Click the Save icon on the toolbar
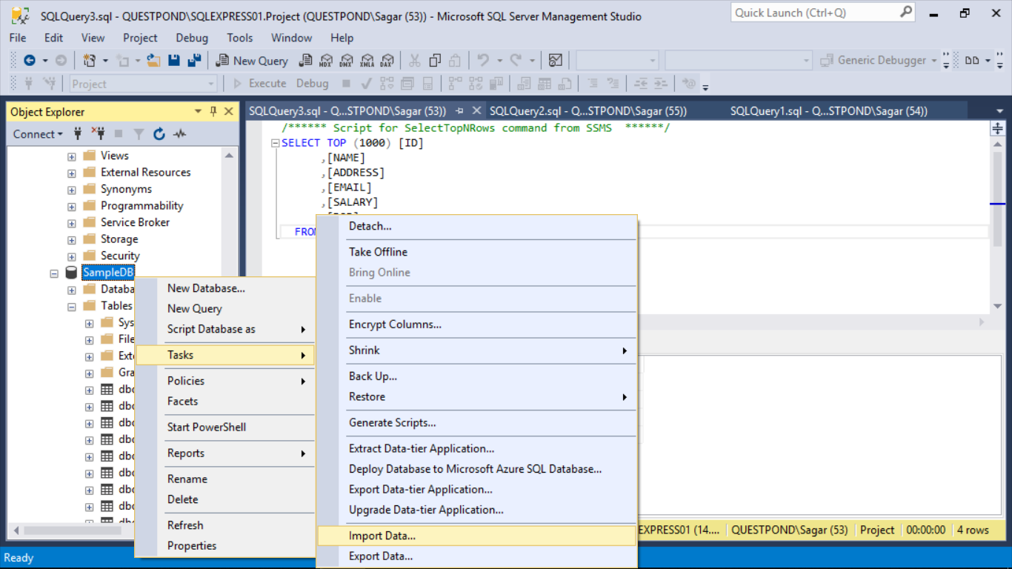This screenshot has height=569, width=1012. click(x=173, y=60)
